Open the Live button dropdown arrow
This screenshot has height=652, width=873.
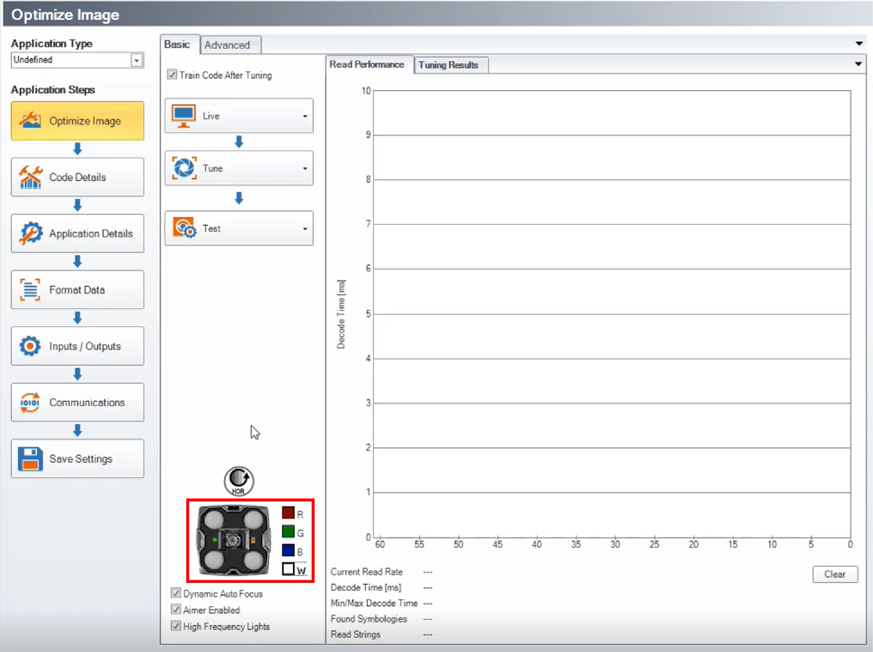click(305, 116)
